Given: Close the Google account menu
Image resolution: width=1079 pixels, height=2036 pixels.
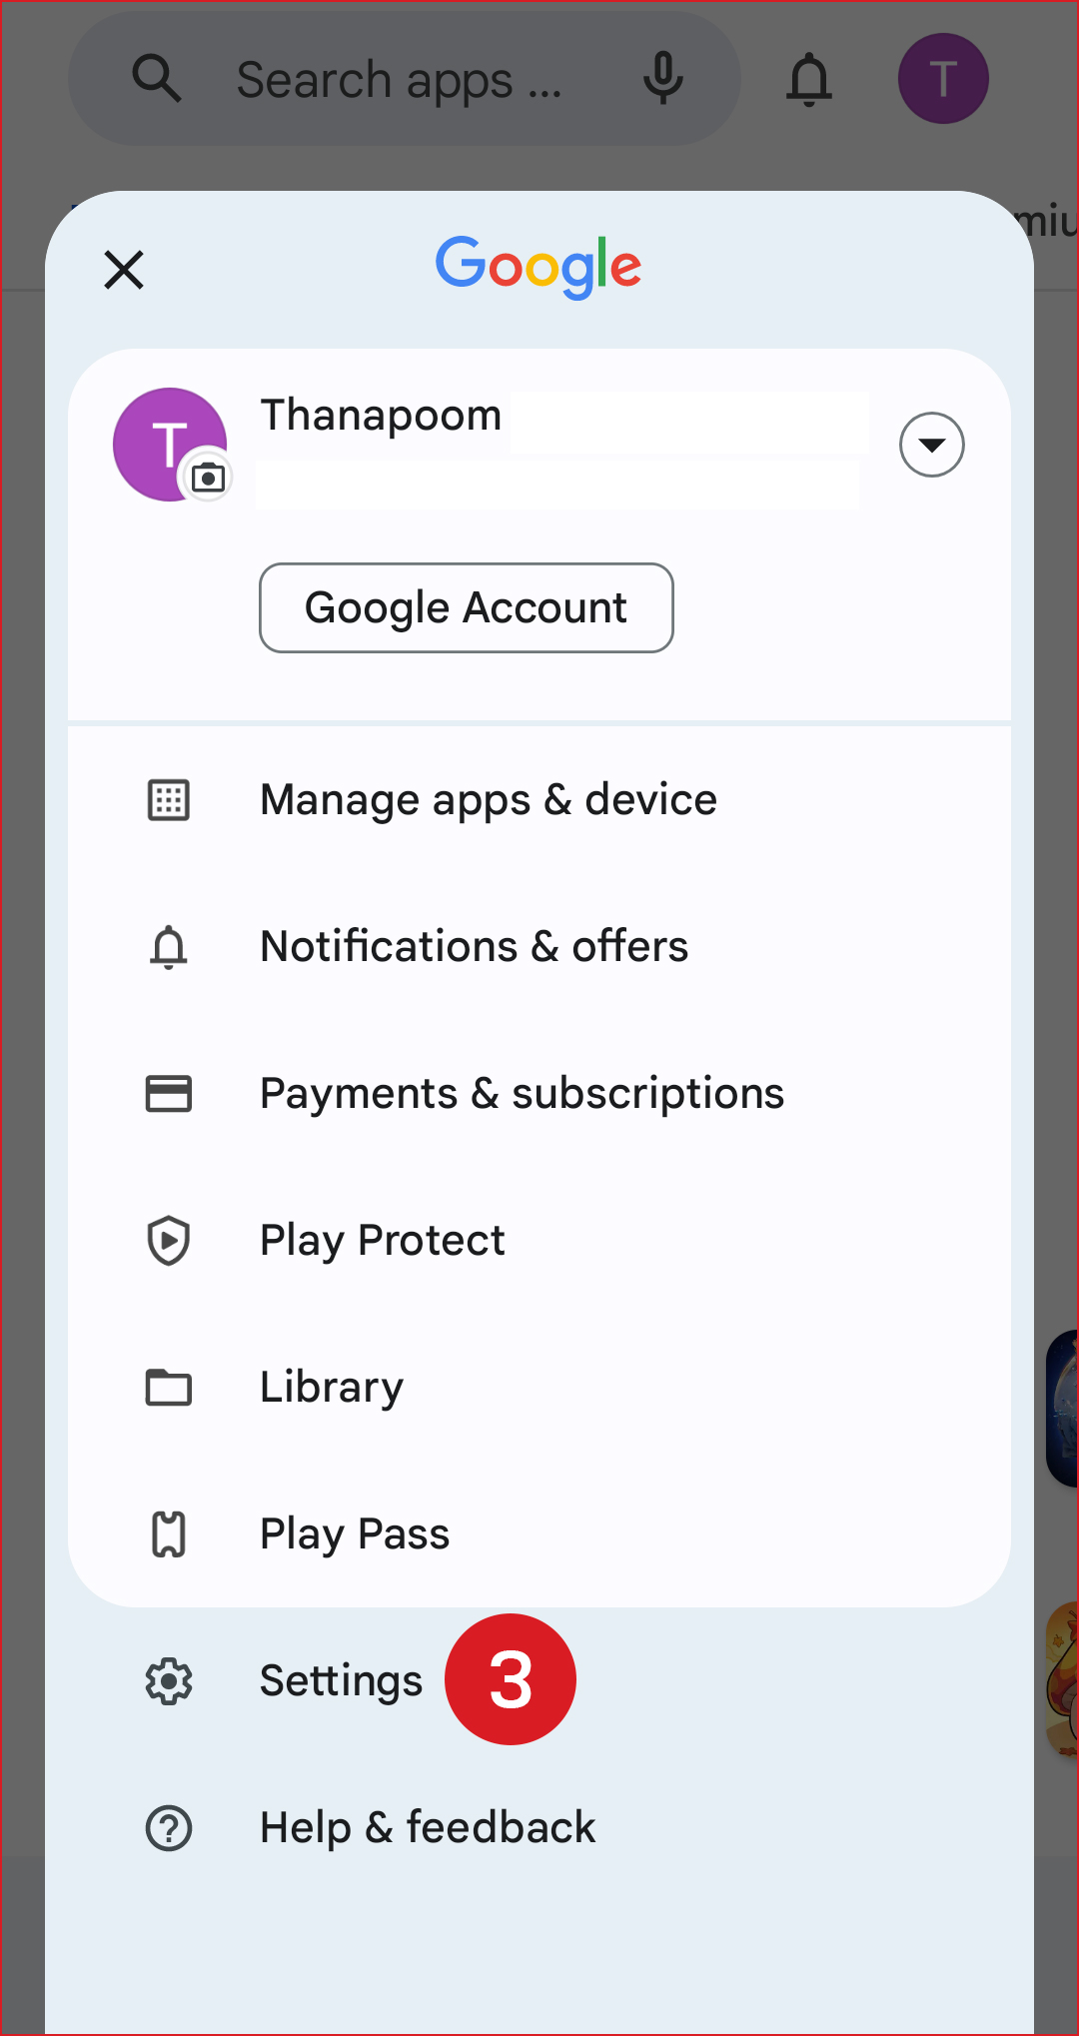Looking at the screenshot, I should (124, 270).
